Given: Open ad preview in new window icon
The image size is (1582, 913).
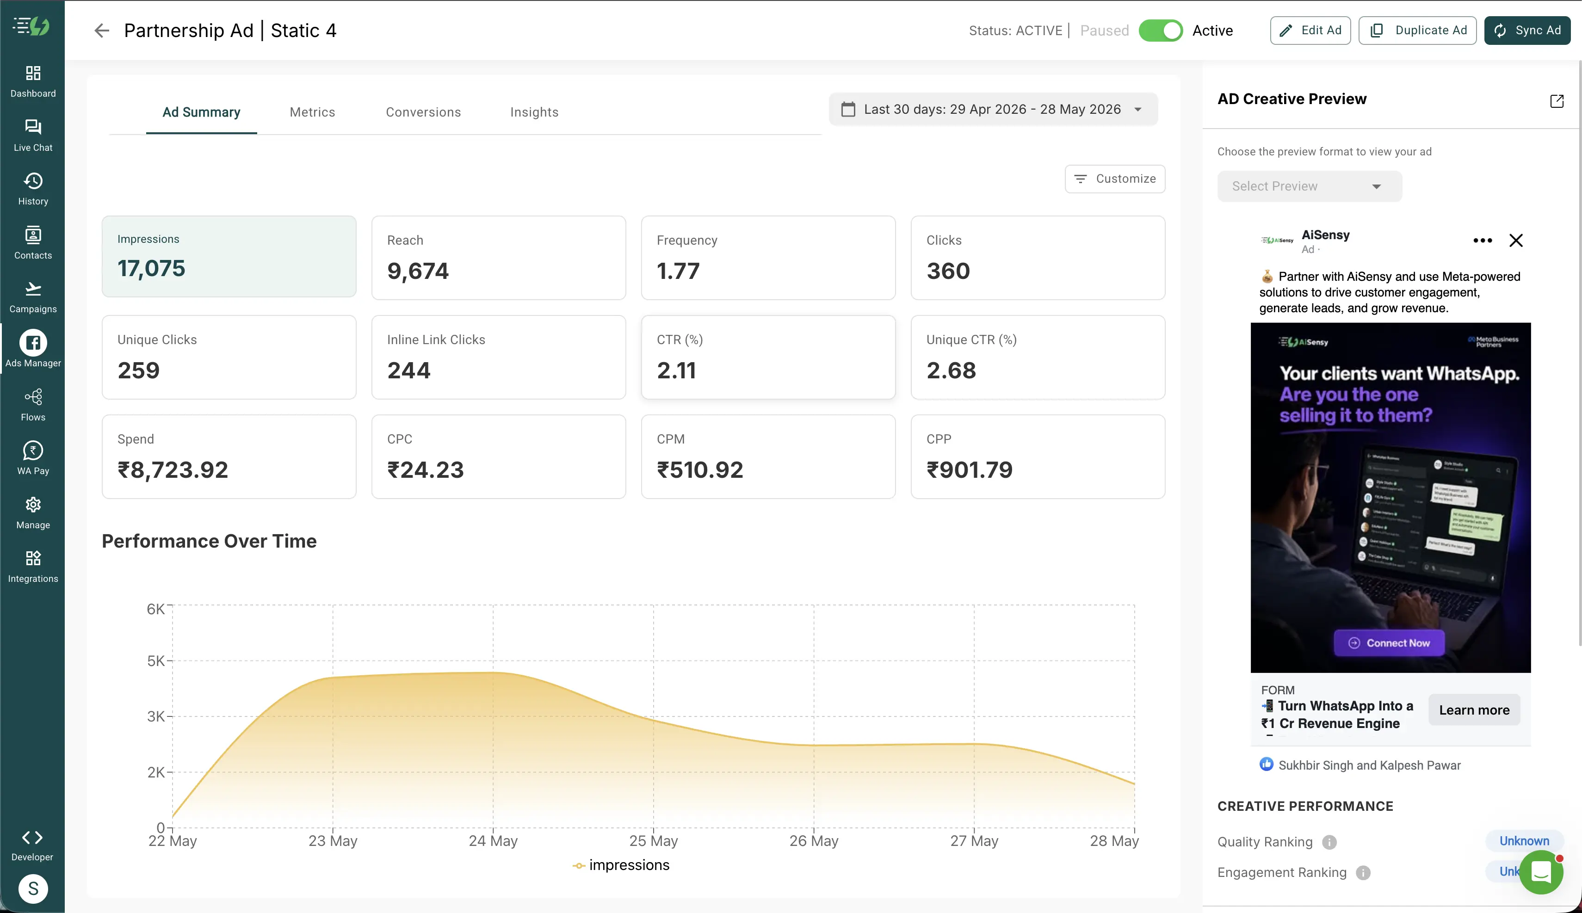Looking at the screenshot, I should pos(1556,100).
